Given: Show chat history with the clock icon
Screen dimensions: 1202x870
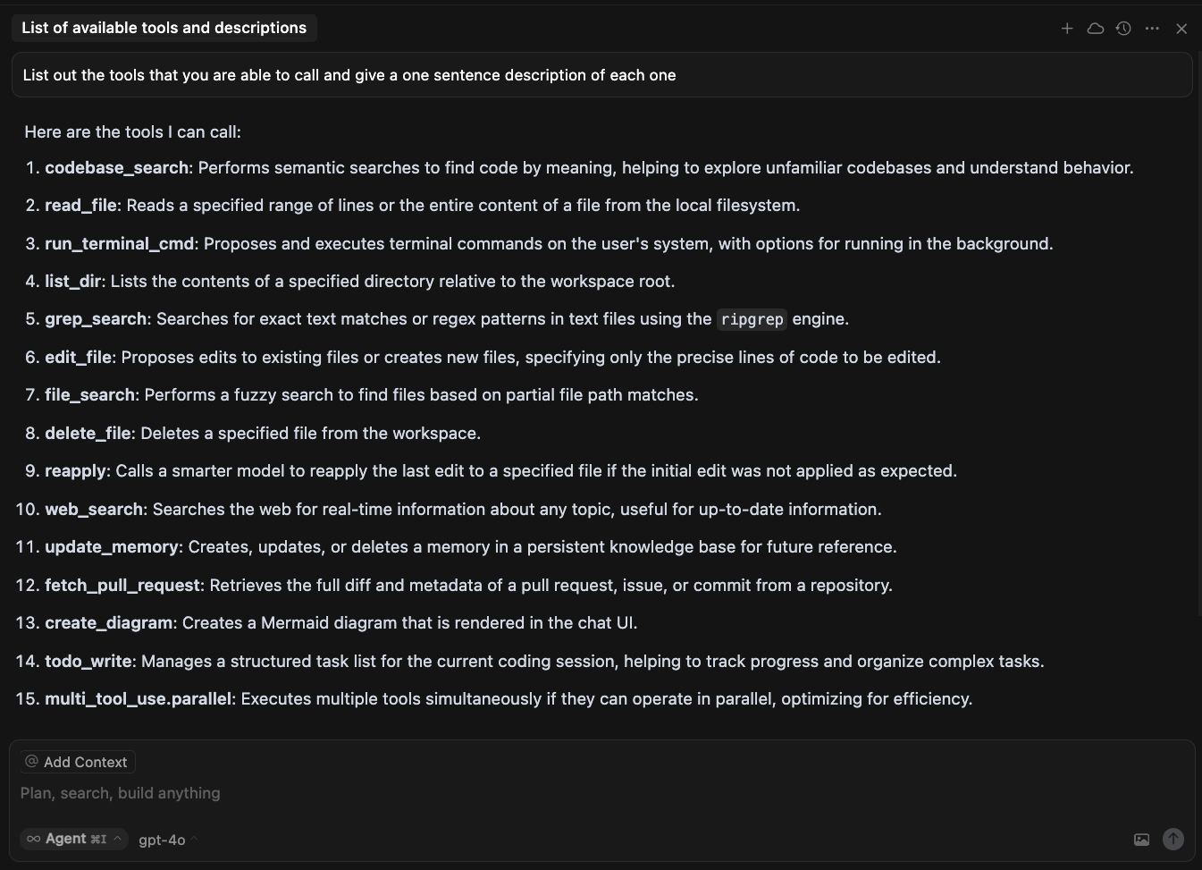Looking at the screenshot, I should 1123,29.
